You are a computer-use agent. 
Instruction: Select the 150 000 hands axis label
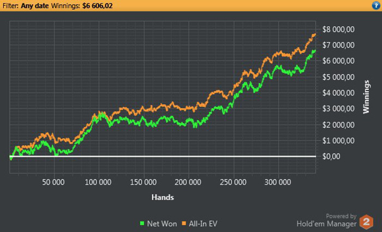pos(144,182)
